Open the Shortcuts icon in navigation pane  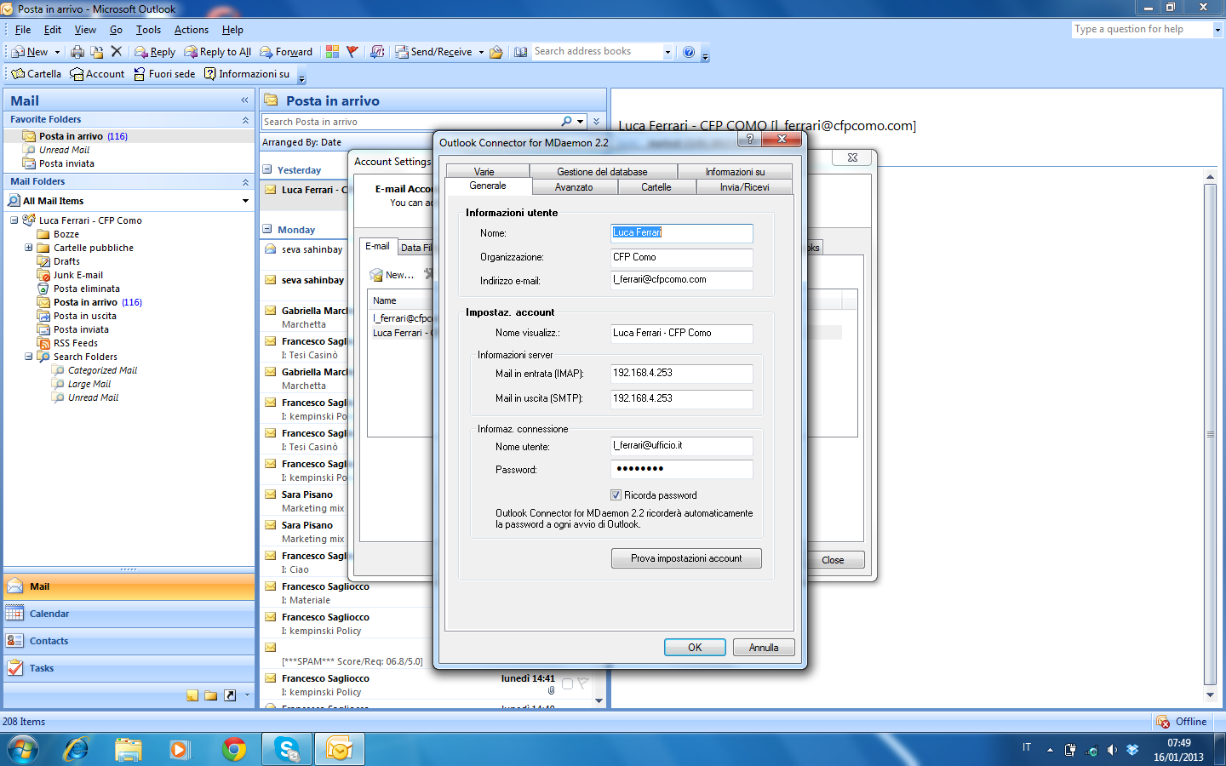pyautogui.click(x=230, y=695)
